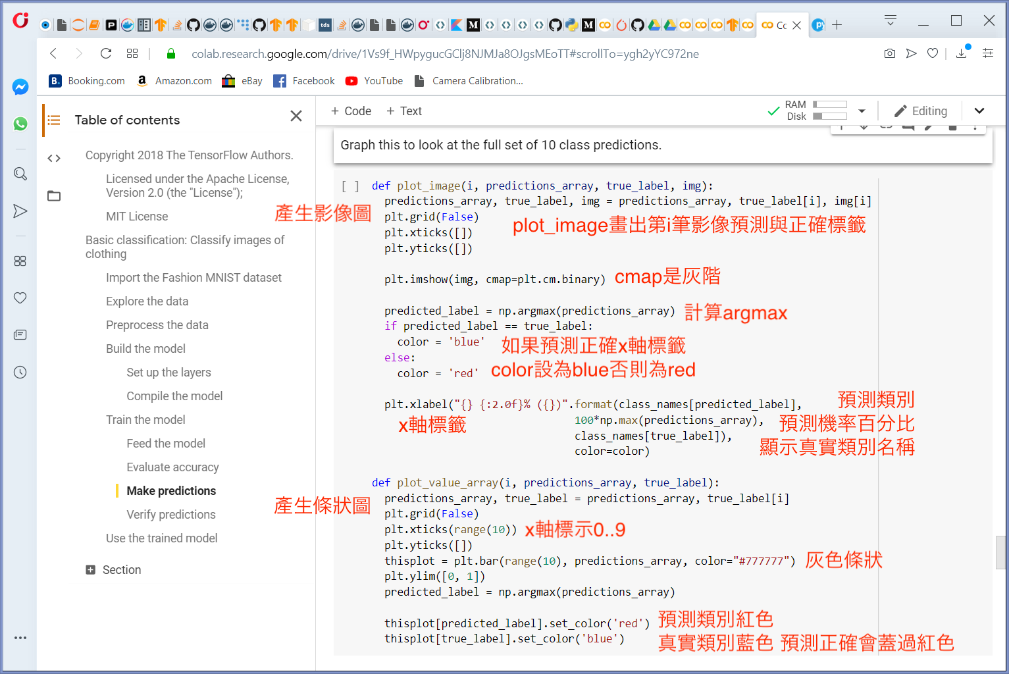Click the notebook vertical scrollbar thumb
Screen dimensions: 1009x674
[x=1000, y=553]
